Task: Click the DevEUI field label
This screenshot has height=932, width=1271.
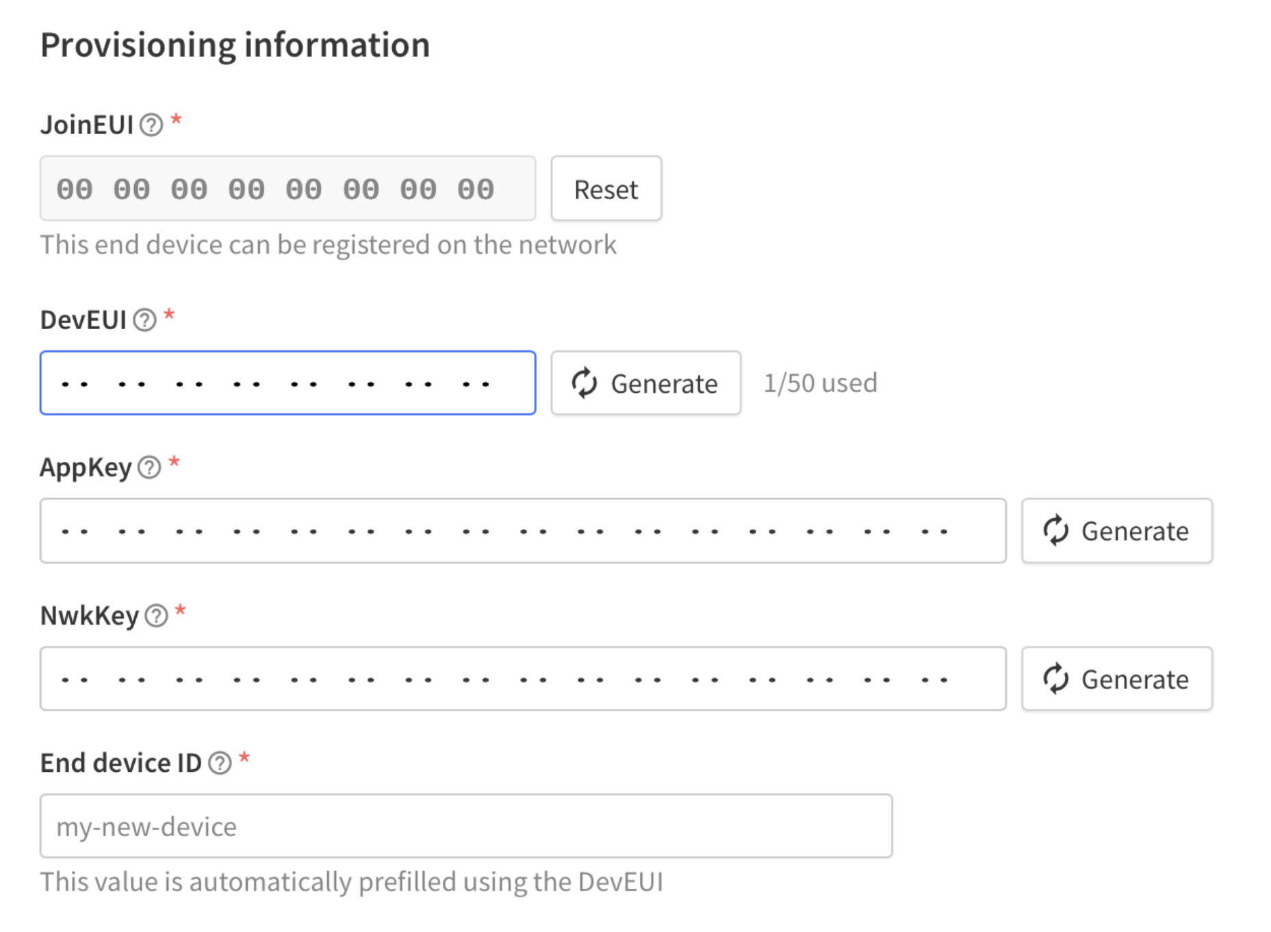Action: coord(84,320)
